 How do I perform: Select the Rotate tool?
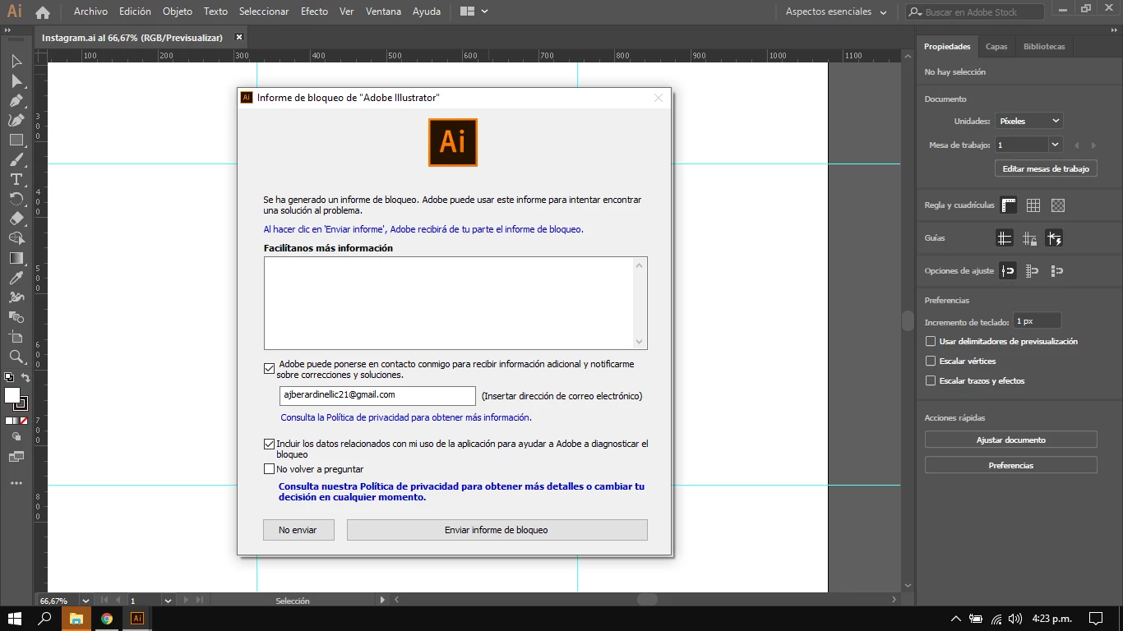coord(16,200)
